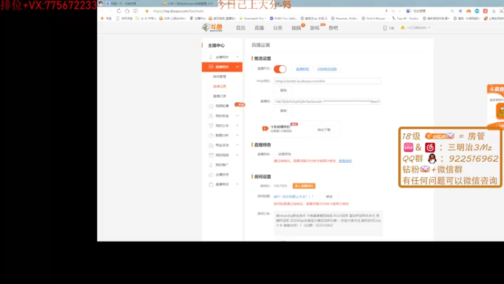This screenshot has width=504, height=284.
Task: Click the 我的收益 sidebar icon
Action: (211, 115)
